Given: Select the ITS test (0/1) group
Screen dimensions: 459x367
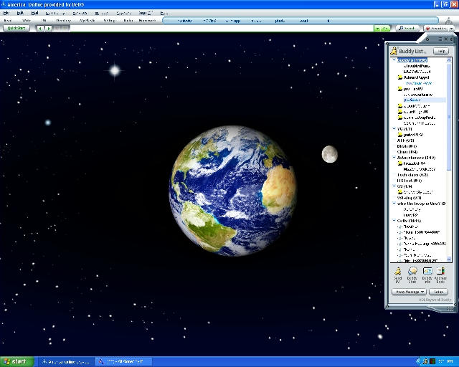Looking at the screenshot, I should click(410, 181).
